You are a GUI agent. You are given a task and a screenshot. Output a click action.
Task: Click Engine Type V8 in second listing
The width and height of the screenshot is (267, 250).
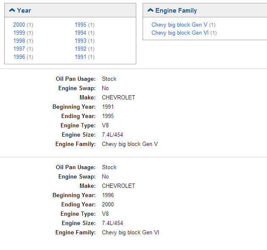tap(105, 214)
